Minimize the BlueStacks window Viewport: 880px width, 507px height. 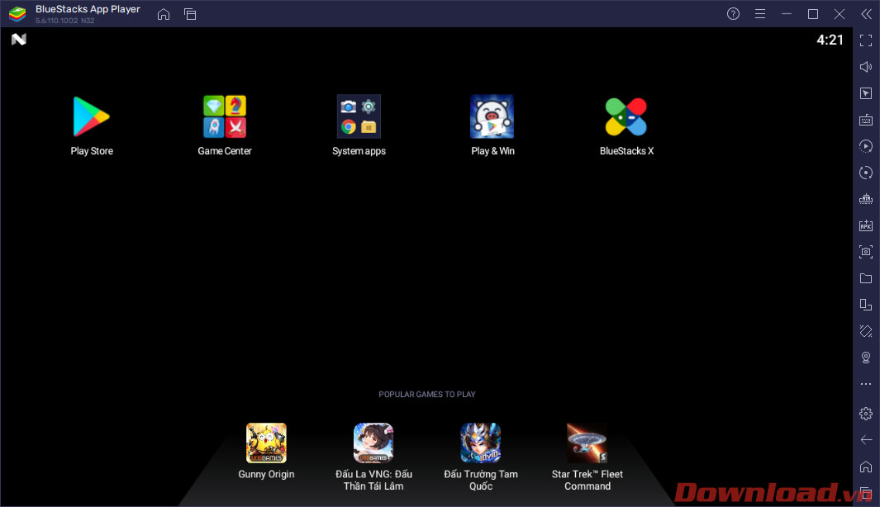pyautogui.click(x=787, y=14)
